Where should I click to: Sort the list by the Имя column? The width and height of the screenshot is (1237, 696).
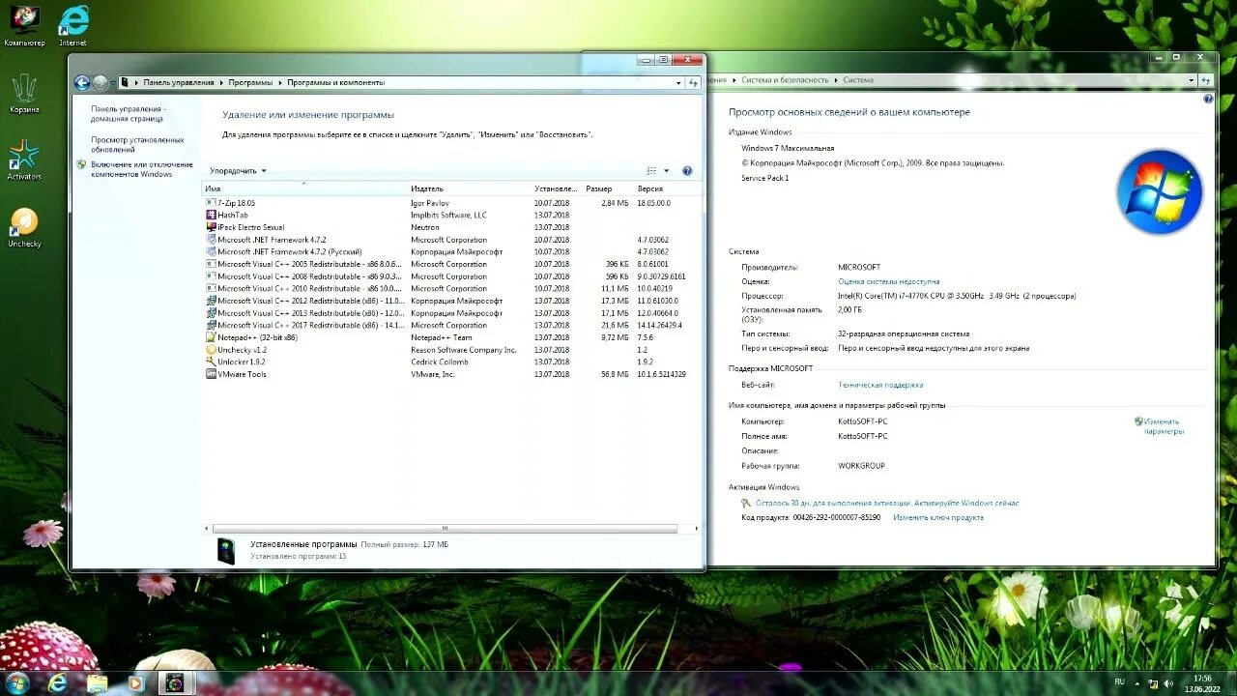(x=304, y=188)
